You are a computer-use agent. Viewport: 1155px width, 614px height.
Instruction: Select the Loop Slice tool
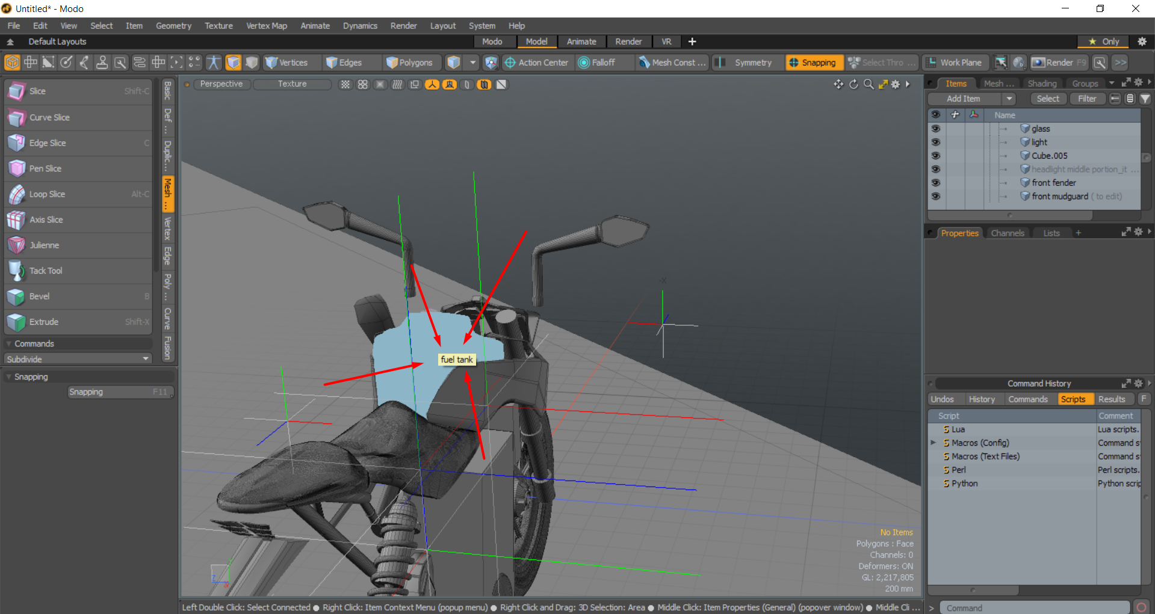click(78, 194)
